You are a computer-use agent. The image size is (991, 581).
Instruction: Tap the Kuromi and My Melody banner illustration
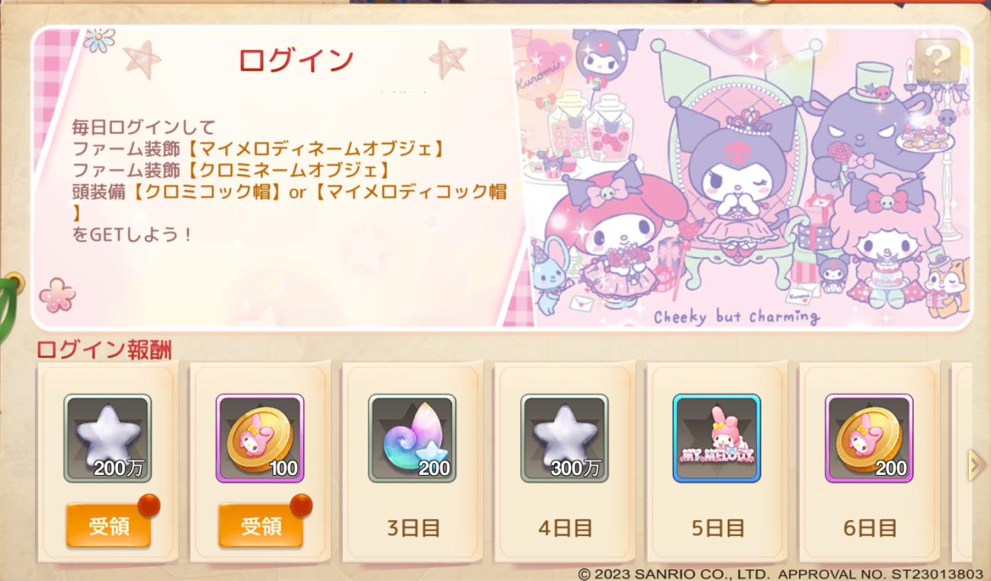[743, 179]
